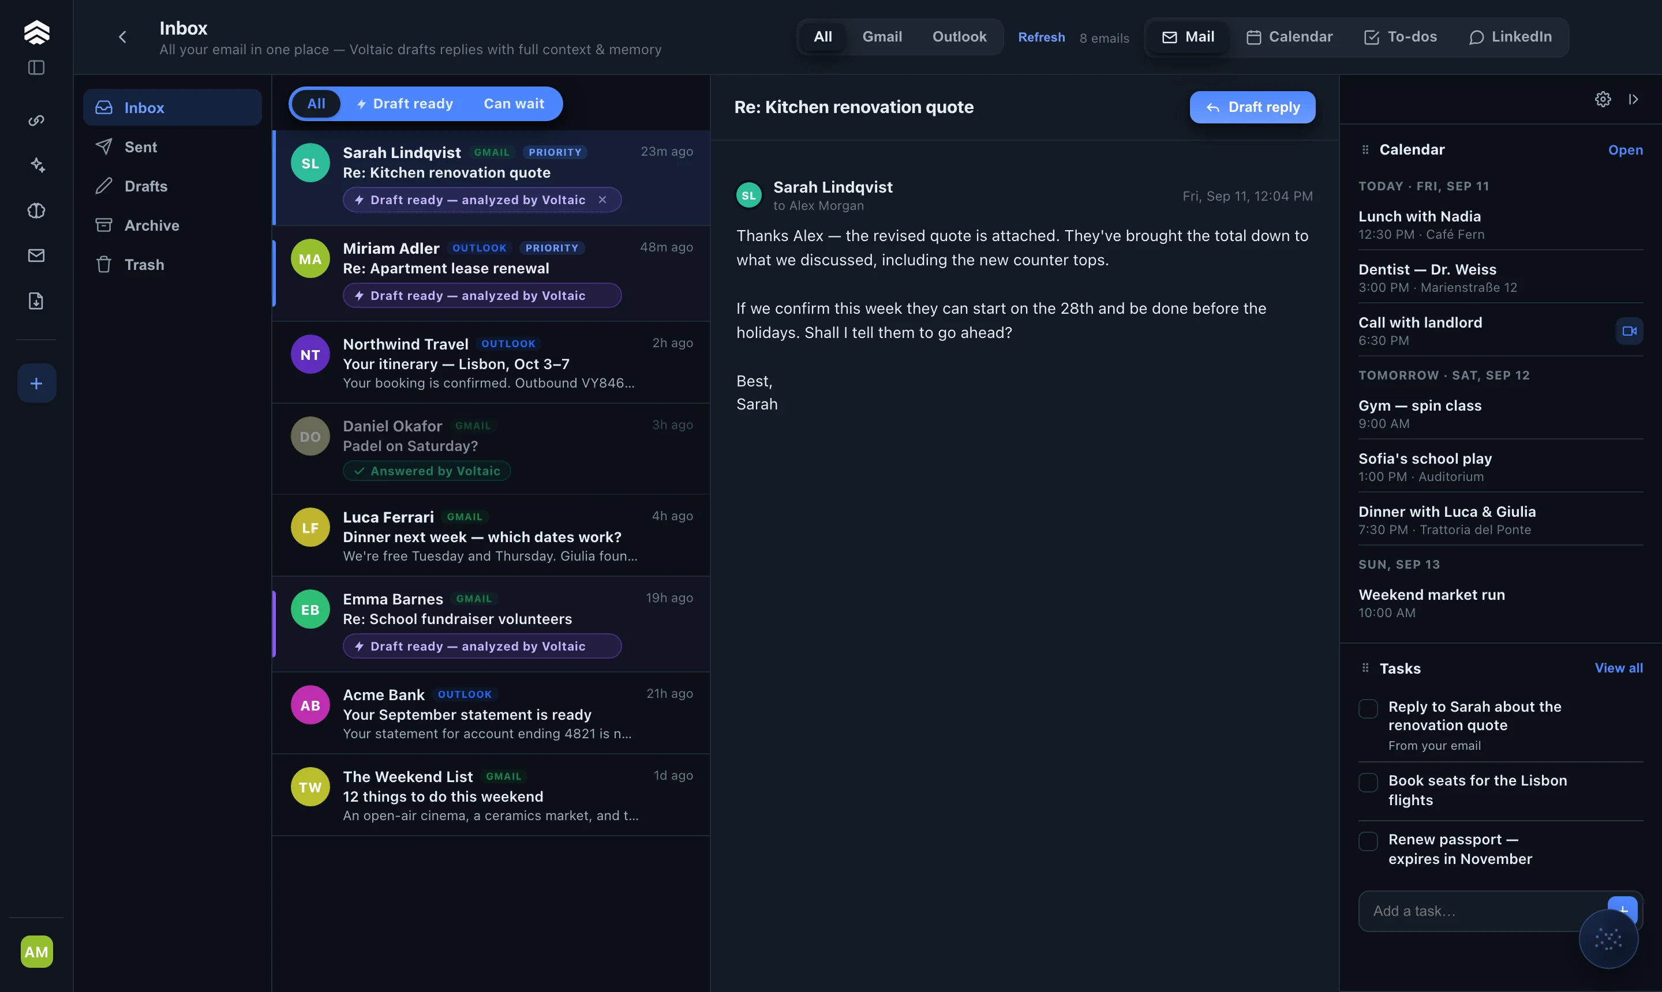Open Acme Bank September statement email
1662x992 pixels.
tap(492, 713)
